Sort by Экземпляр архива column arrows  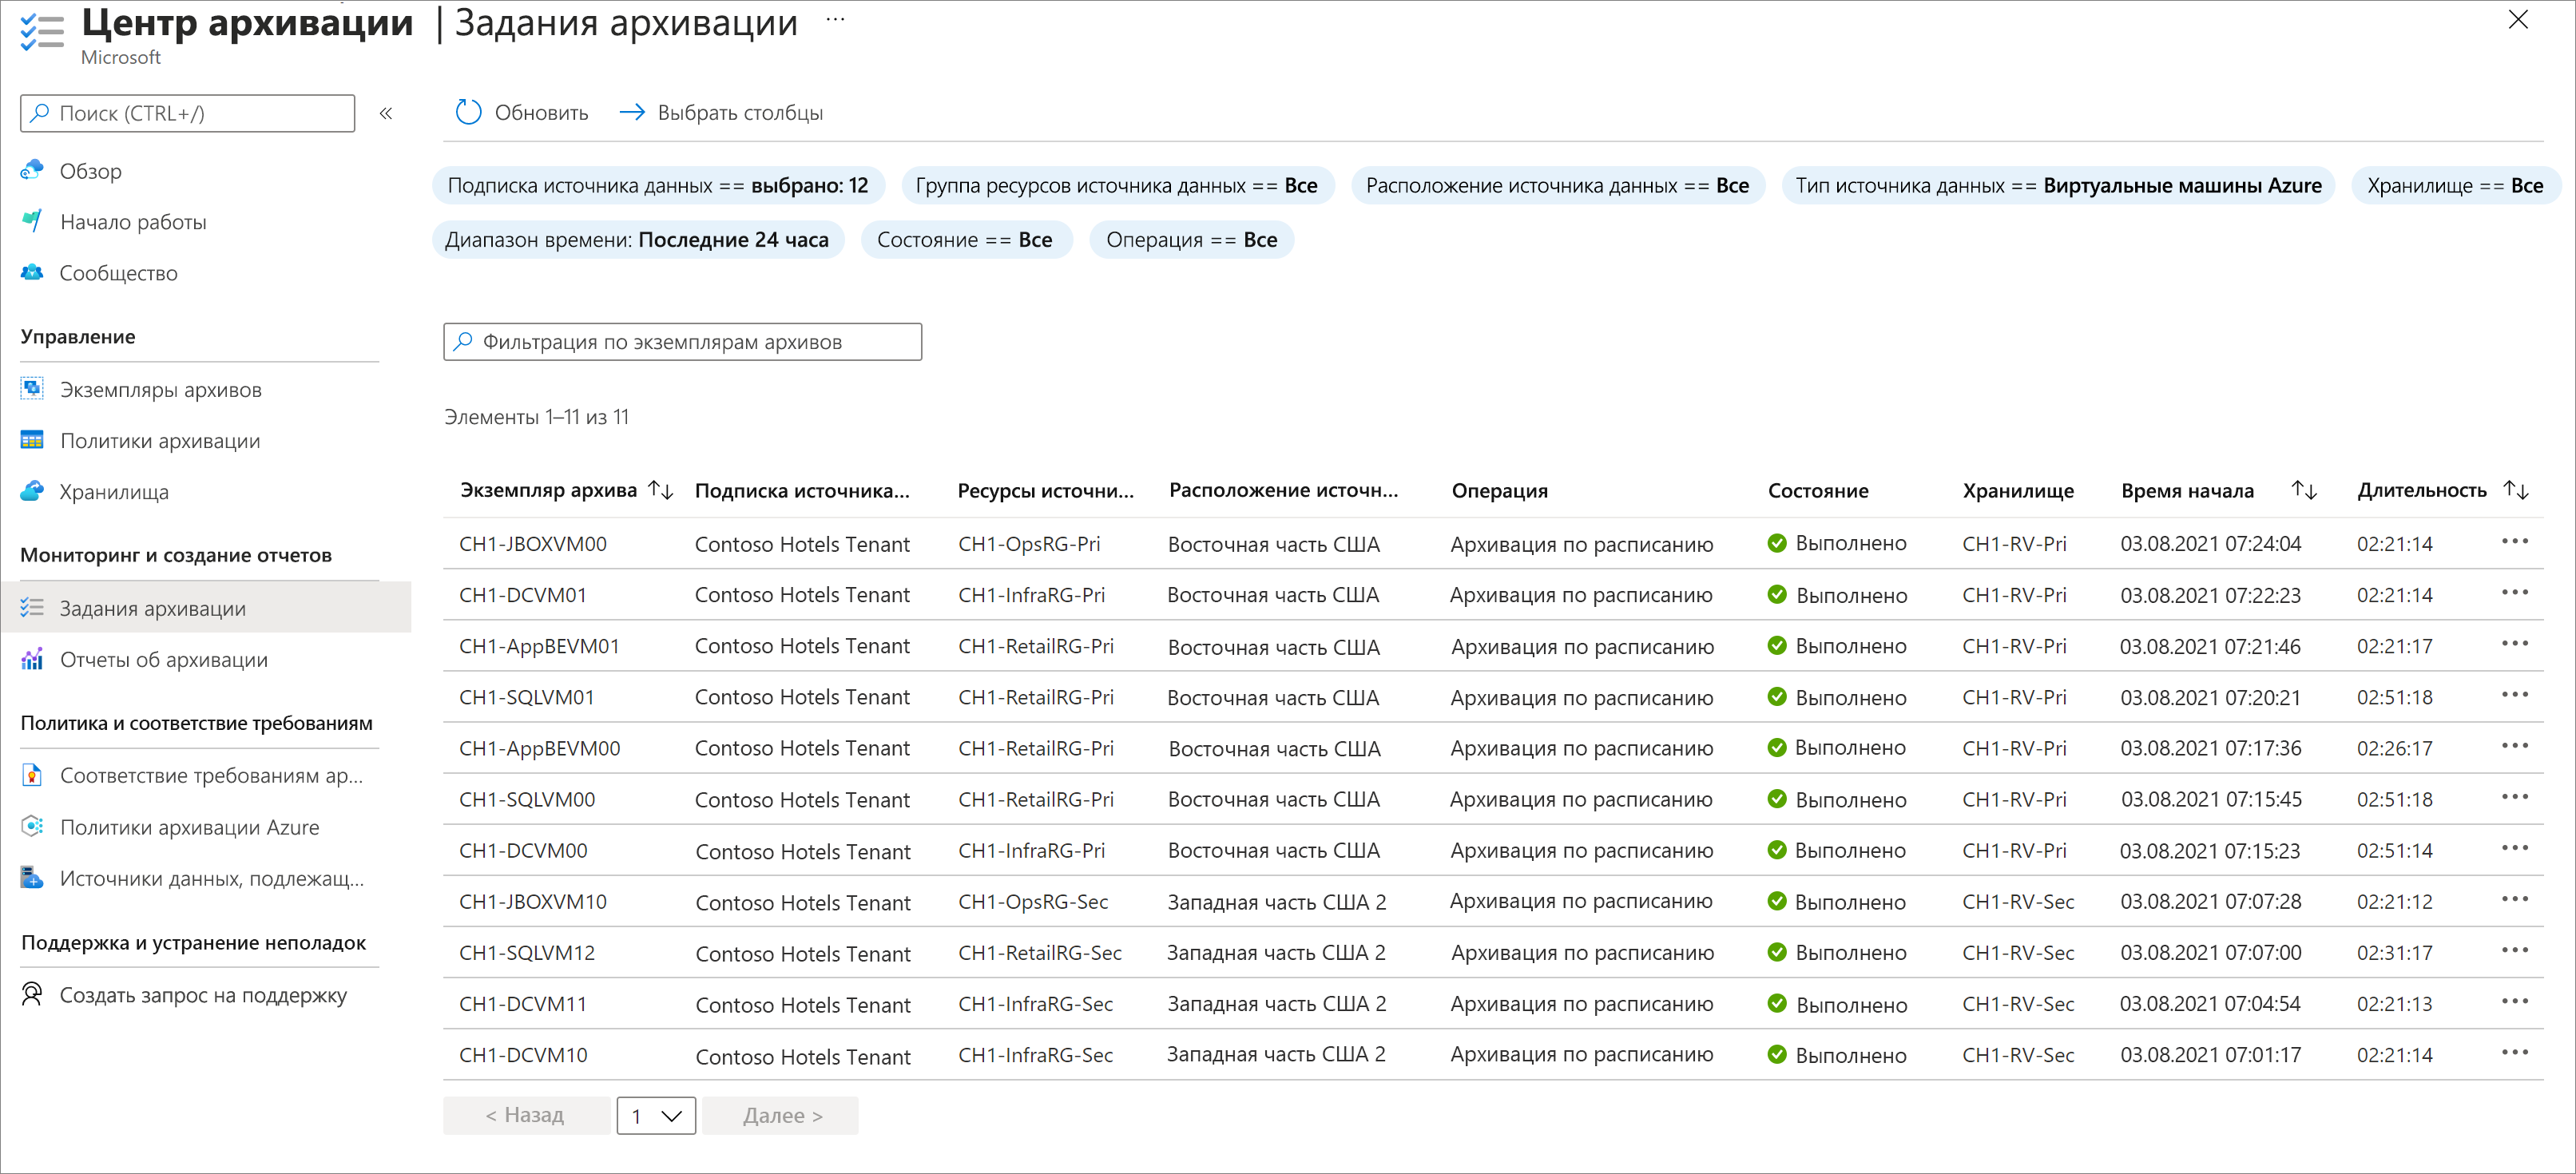[x=661, y=490]
